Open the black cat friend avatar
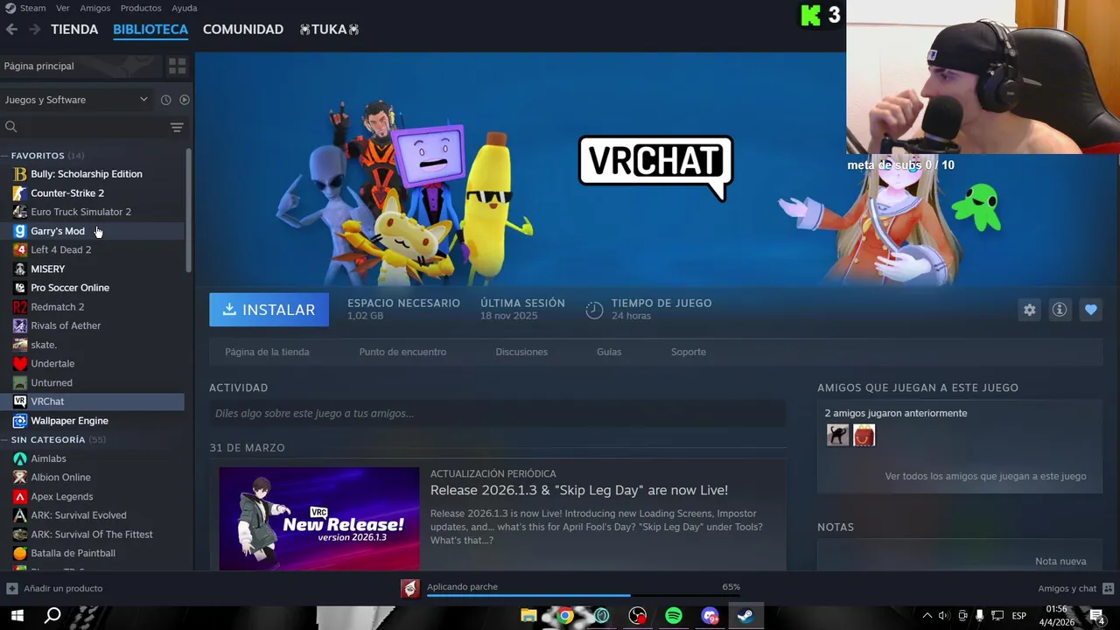 (838, 435)
